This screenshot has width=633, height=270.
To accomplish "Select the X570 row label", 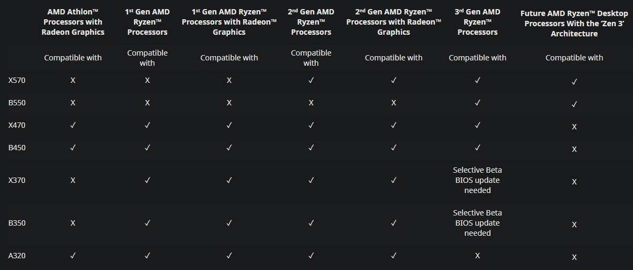I will pyautogui.click(x=17, y=80).
